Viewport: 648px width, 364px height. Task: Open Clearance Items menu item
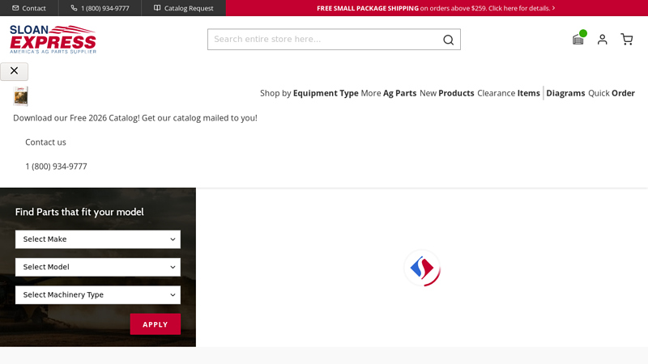tap(509, 93)
